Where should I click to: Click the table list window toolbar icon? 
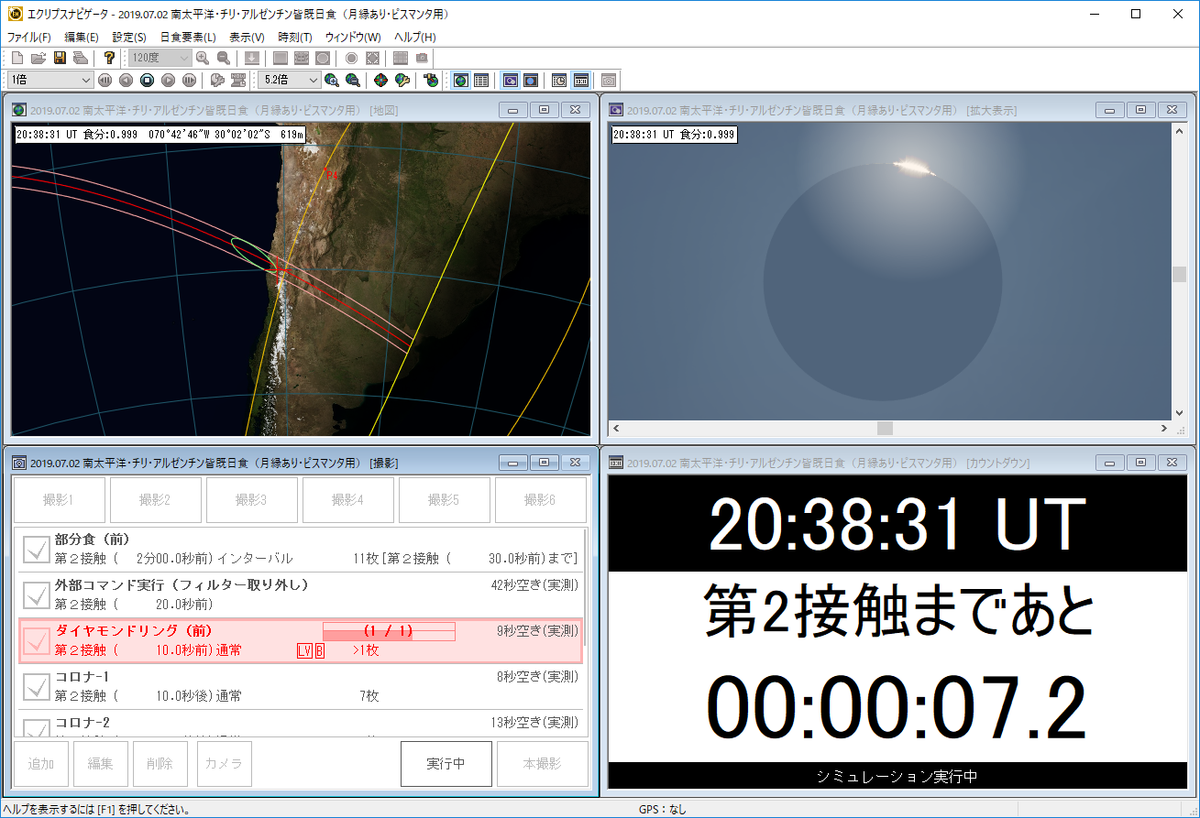click(481, 81)
